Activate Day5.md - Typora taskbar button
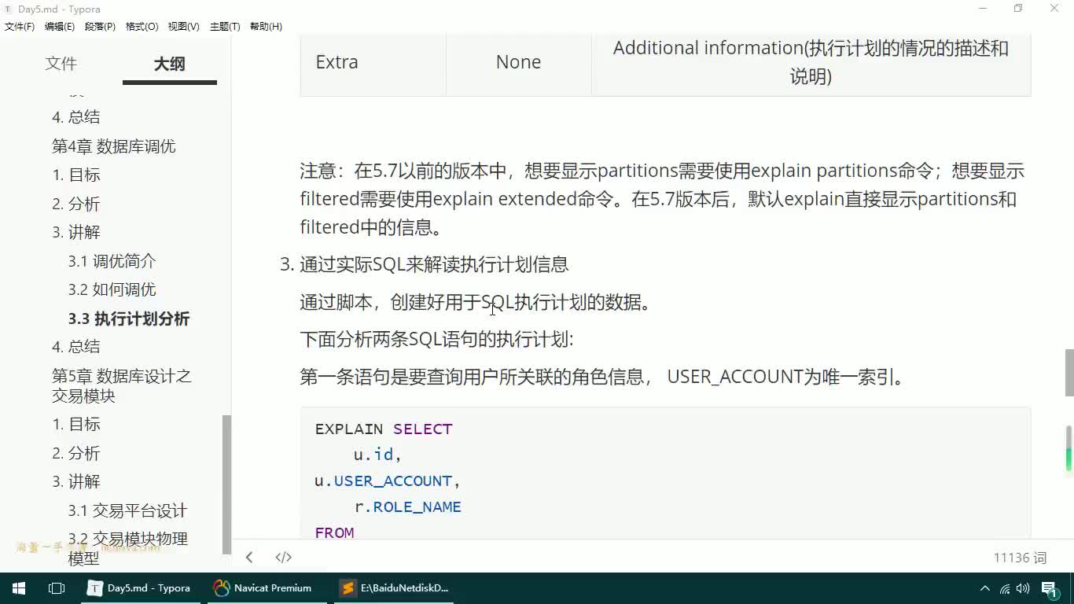1074x604 pixels. pos(140,587)
